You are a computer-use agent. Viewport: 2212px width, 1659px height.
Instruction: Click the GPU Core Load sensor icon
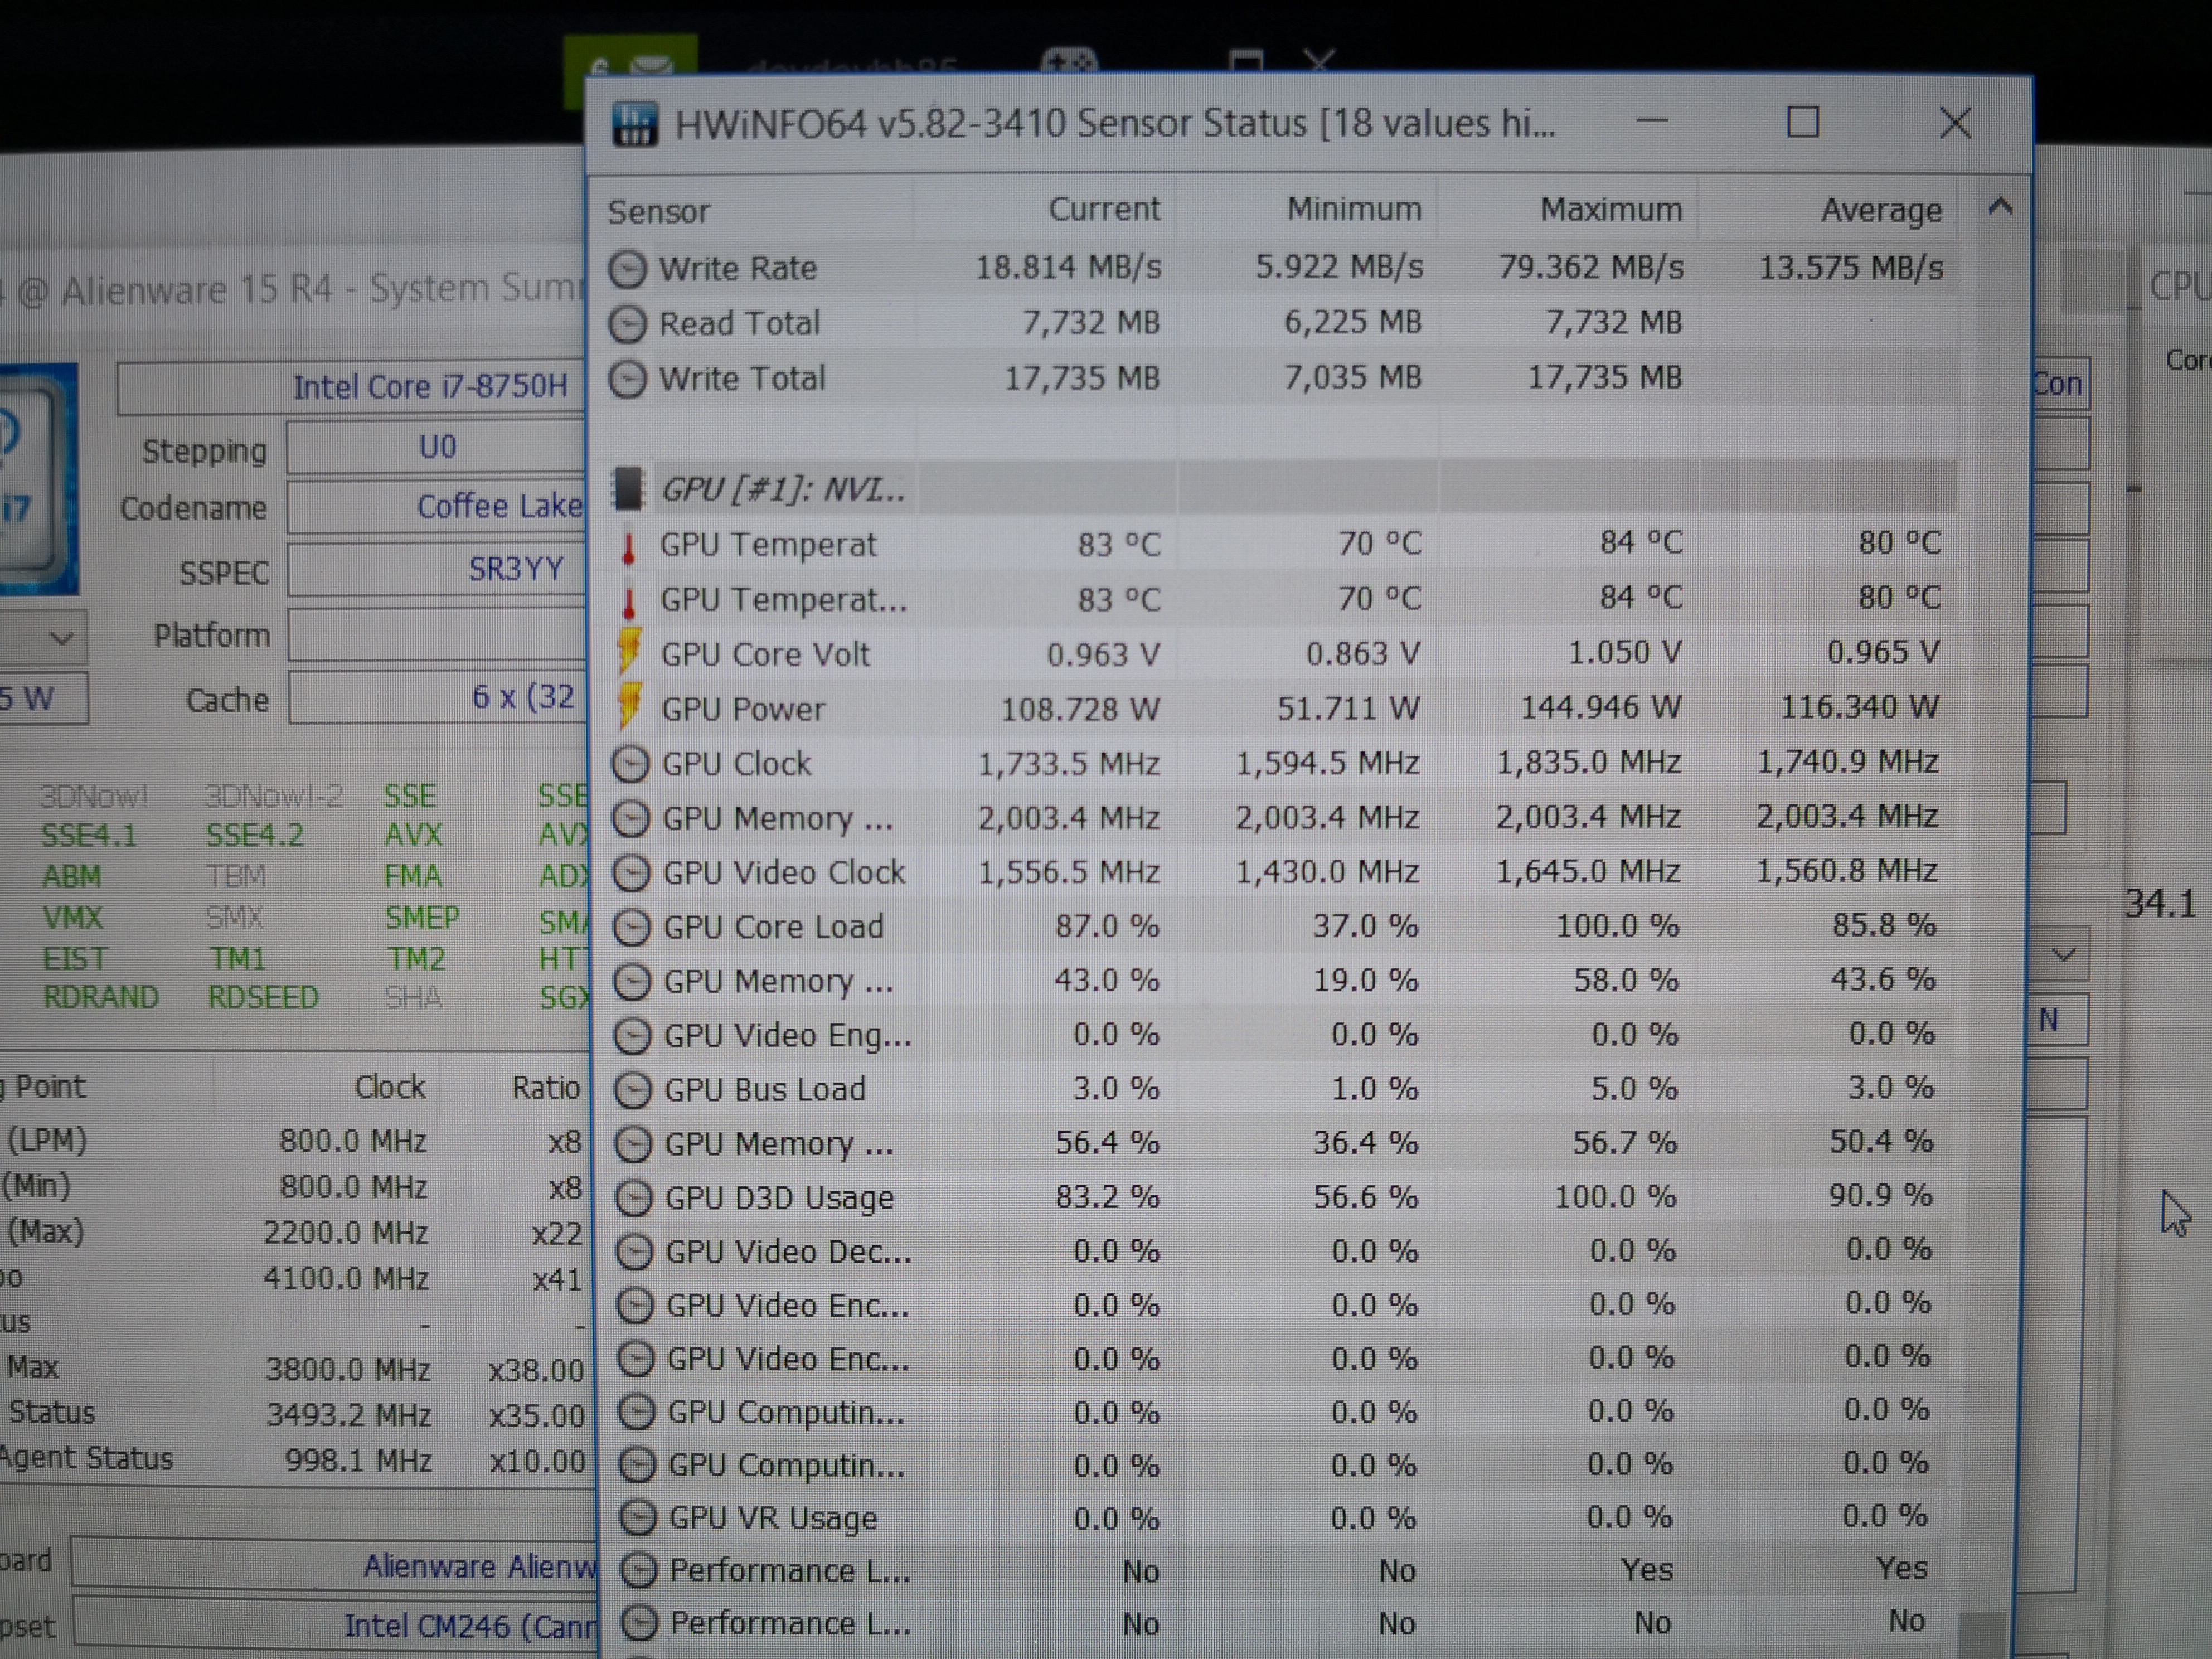coord(631,927)
